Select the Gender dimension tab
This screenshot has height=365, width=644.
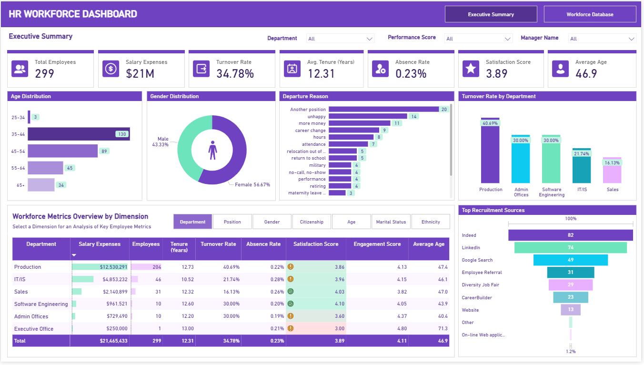point(272,222)
